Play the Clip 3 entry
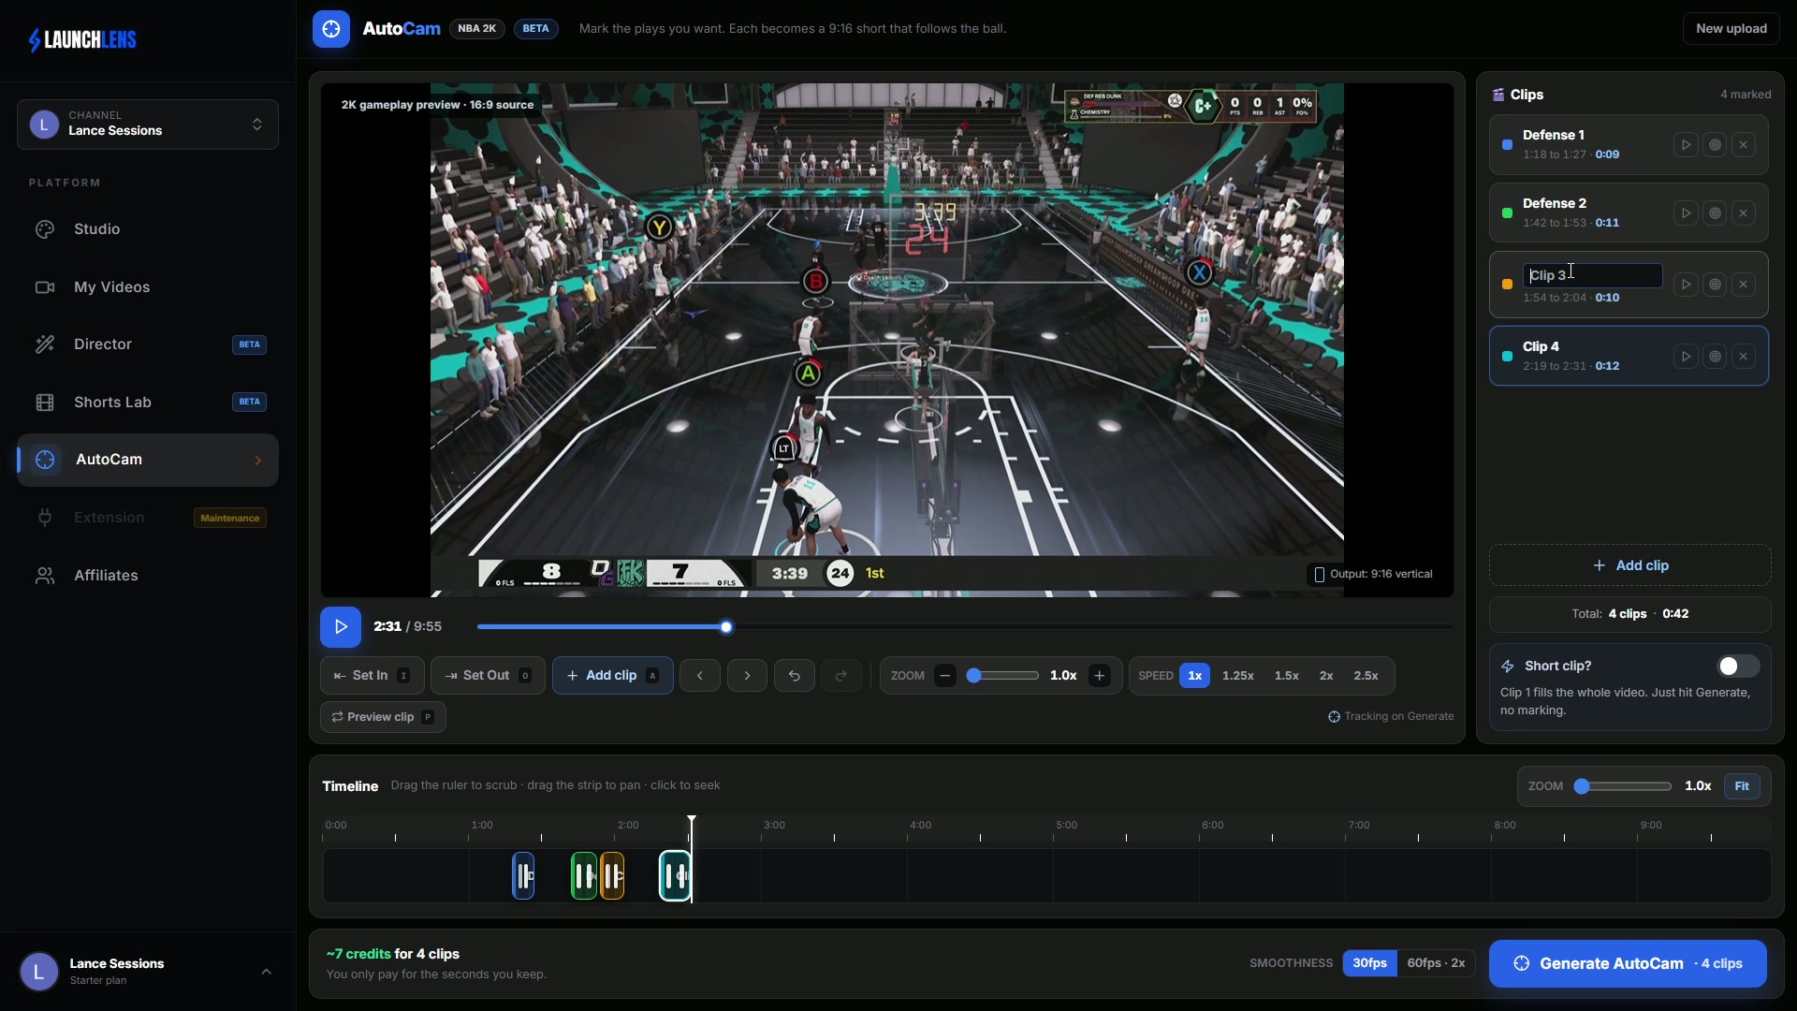Screen dimensions: 1797x1011 [x=1686, y=285]
